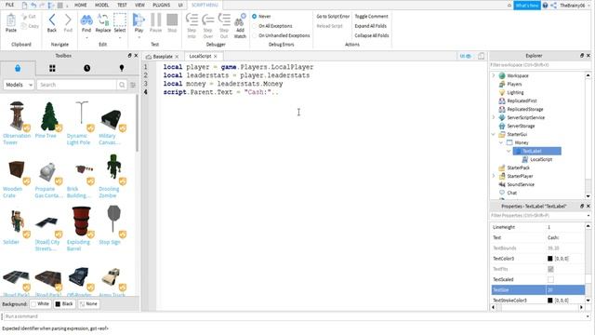Screen dimensions: 595x335
Task: Toggle the TextScaled checkbox
Action: coord(550,279)
